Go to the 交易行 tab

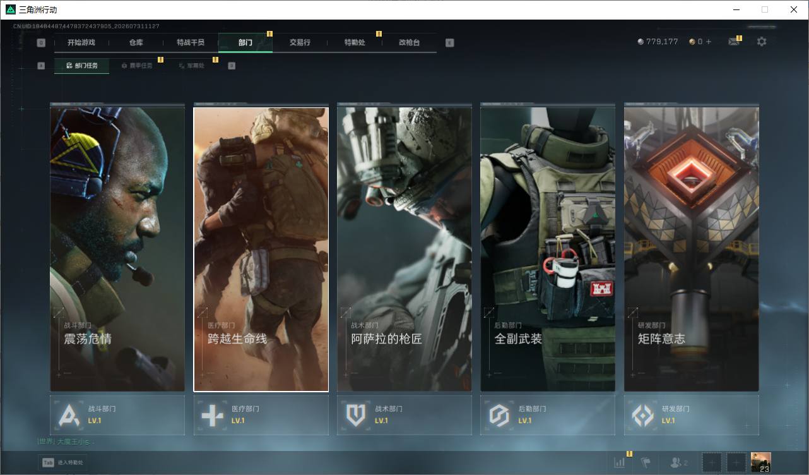pyautogui.click(x=300, y=42)
